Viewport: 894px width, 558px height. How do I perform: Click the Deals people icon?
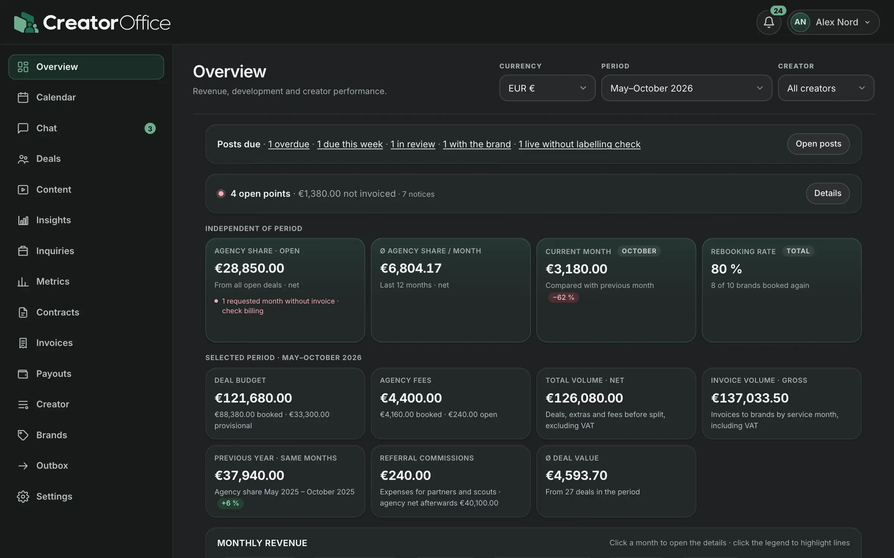23,159
